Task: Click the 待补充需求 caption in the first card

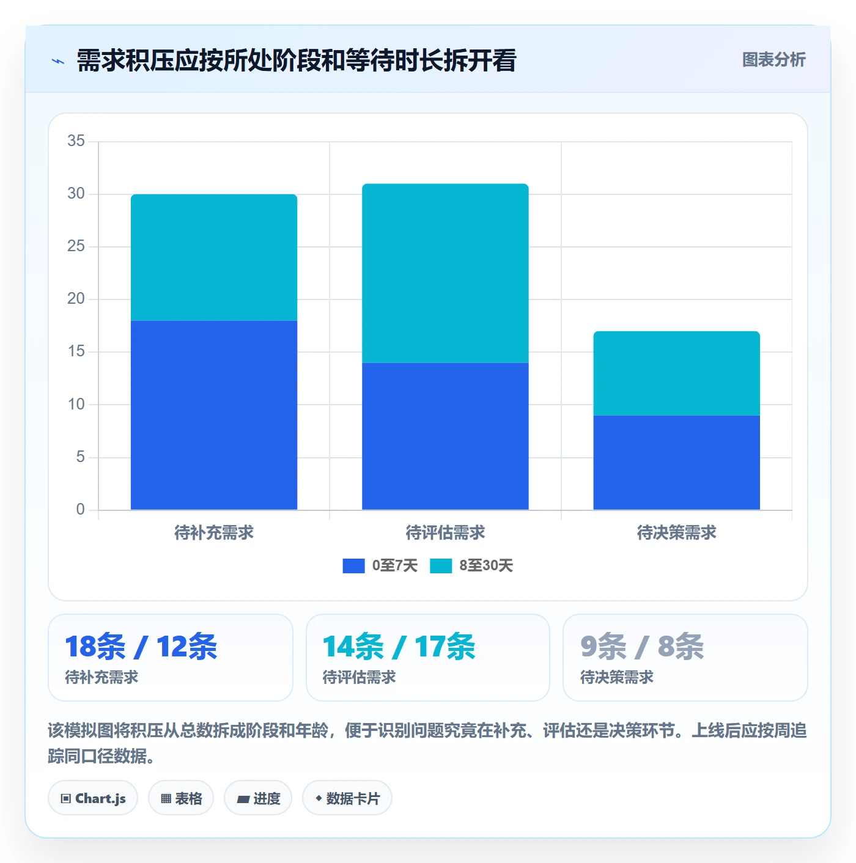Action: tap(101, 677)
